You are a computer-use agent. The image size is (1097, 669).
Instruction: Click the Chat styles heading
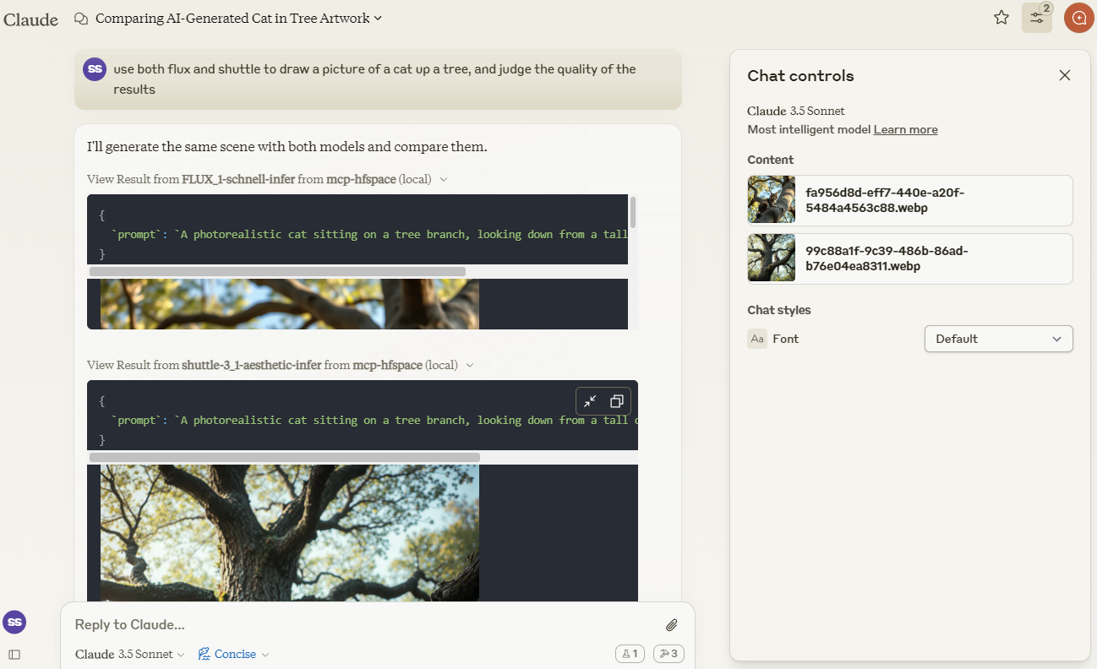point(779,310)
